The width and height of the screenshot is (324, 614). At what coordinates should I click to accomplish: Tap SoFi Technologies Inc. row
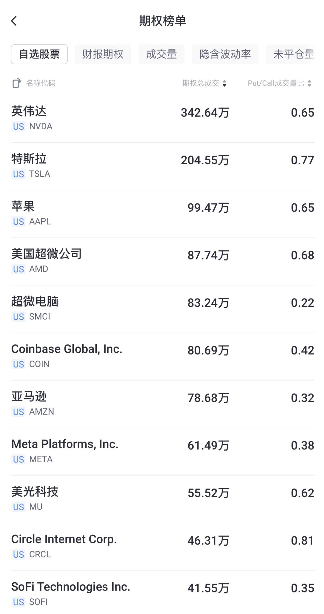click(x=162, y=594)
